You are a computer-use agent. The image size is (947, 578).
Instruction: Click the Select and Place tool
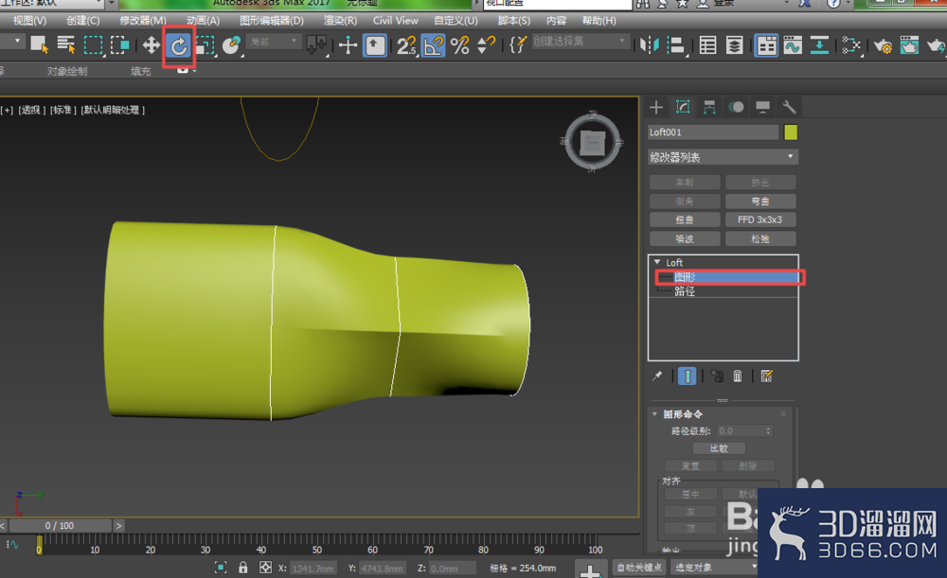pyautogui.click(x=232, y=45)
